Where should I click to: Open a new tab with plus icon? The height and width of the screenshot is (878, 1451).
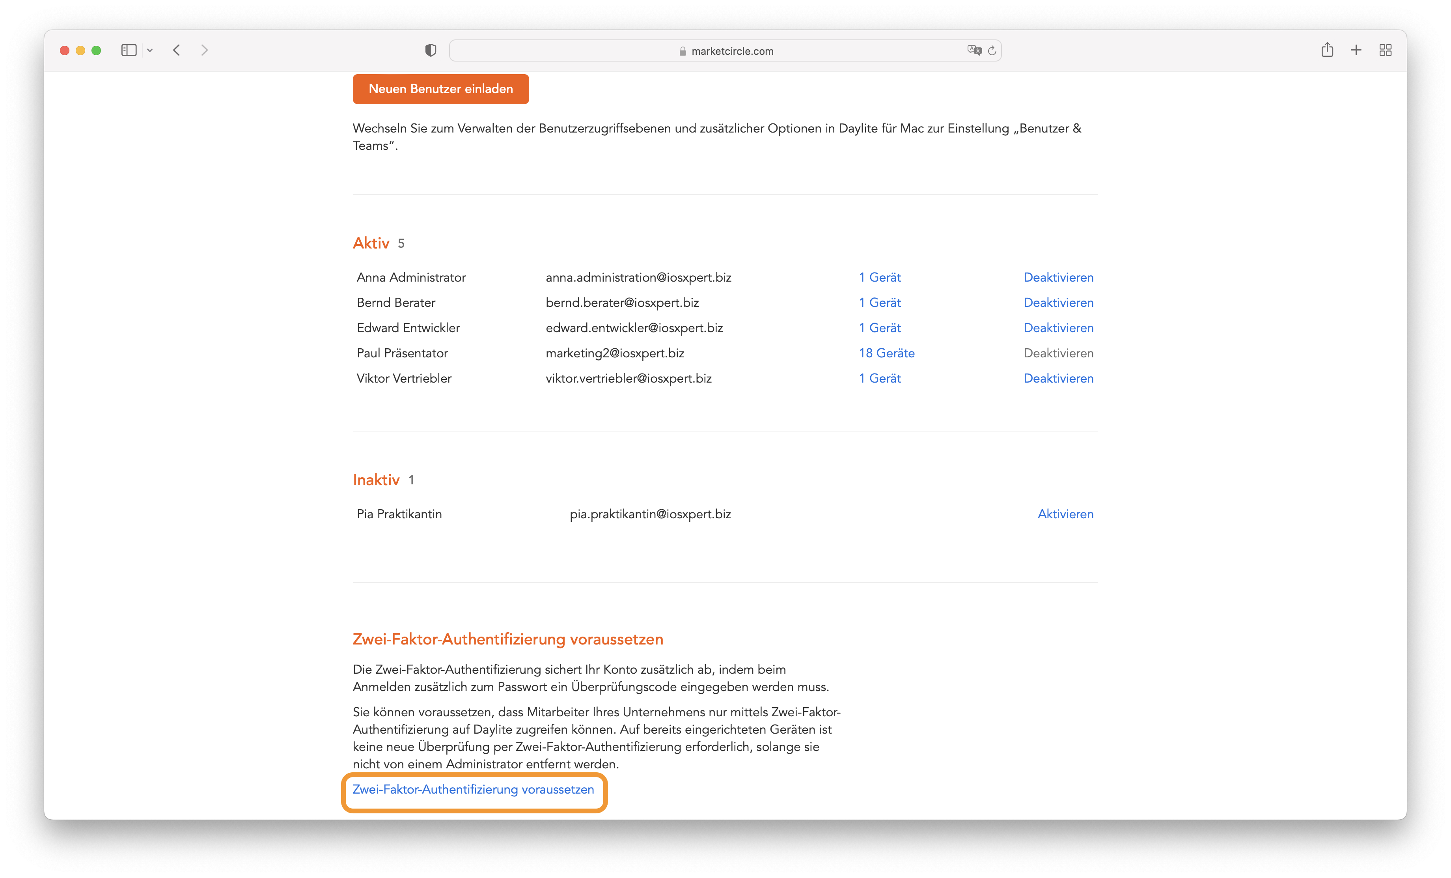[x=1356, y=50]
